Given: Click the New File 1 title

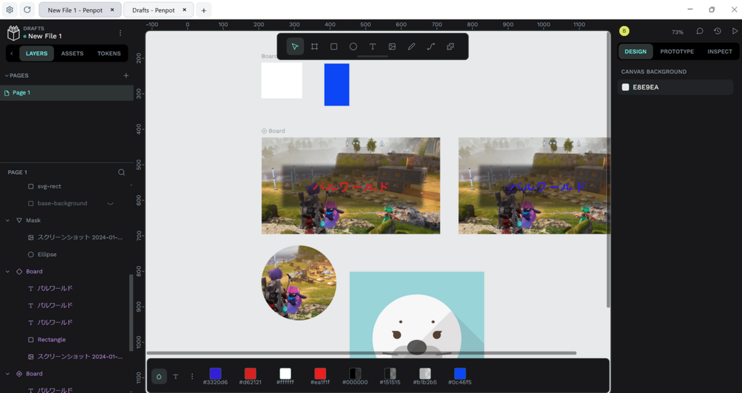Looking at the screenshot, I should click(45, 36).
